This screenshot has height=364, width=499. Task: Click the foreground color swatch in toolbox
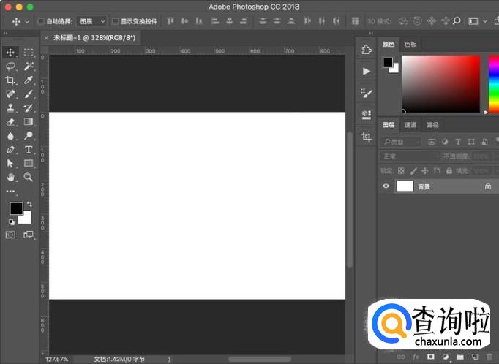coord(15,208)
